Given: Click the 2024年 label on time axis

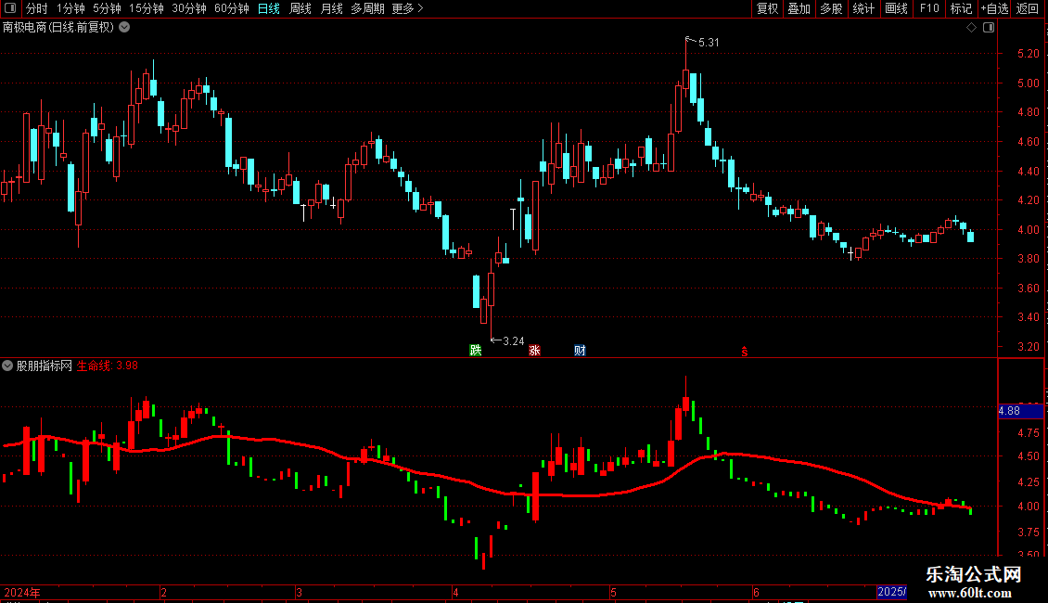Looking at the screenshot, I should pyautogui.click(x=22, y=592).
